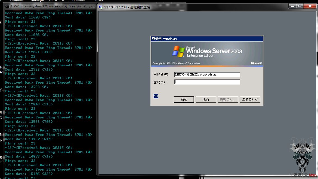The width and height of the screenshot is (318, 179).
Task: Close the Remote Desktop Connection window
Action: click(x=310, y=6)
